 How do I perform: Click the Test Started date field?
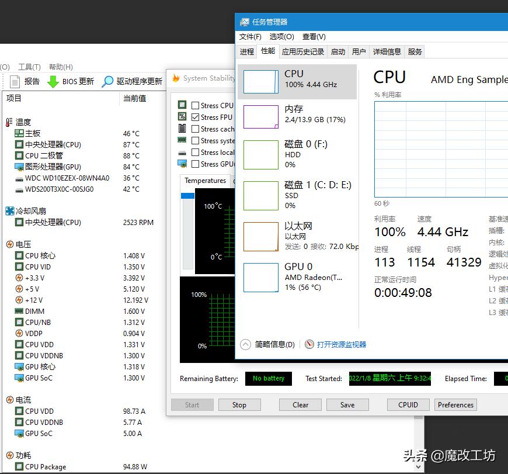tap(389, 379)
